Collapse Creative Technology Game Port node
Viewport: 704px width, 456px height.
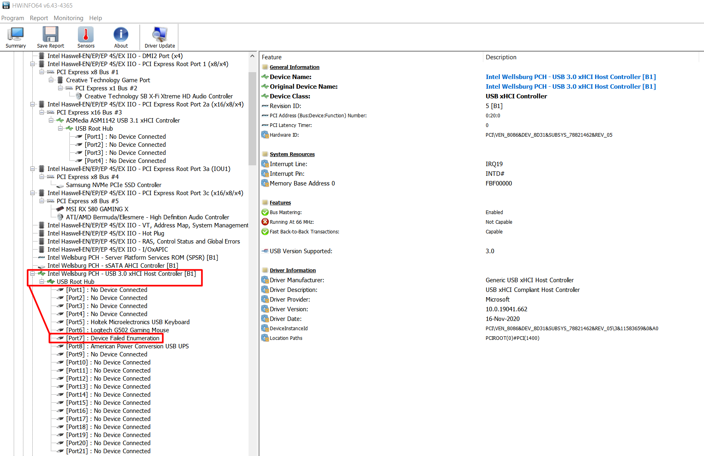click(51, 80)
